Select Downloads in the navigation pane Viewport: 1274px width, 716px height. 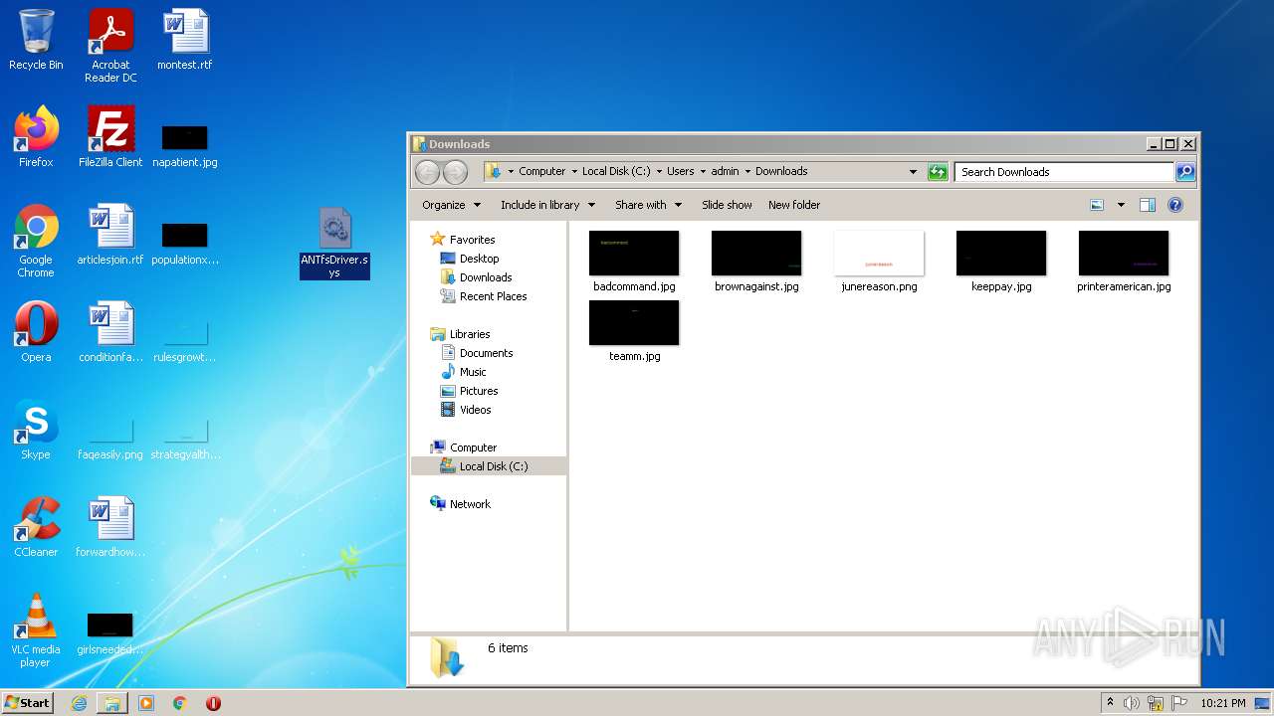point(486,277)
